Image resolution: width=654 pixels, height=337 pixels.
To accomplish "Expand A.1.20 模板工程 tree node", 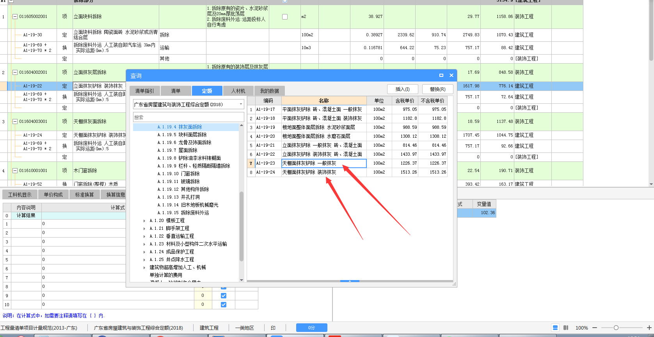I will pyautogui.click(x=145, y=220).
